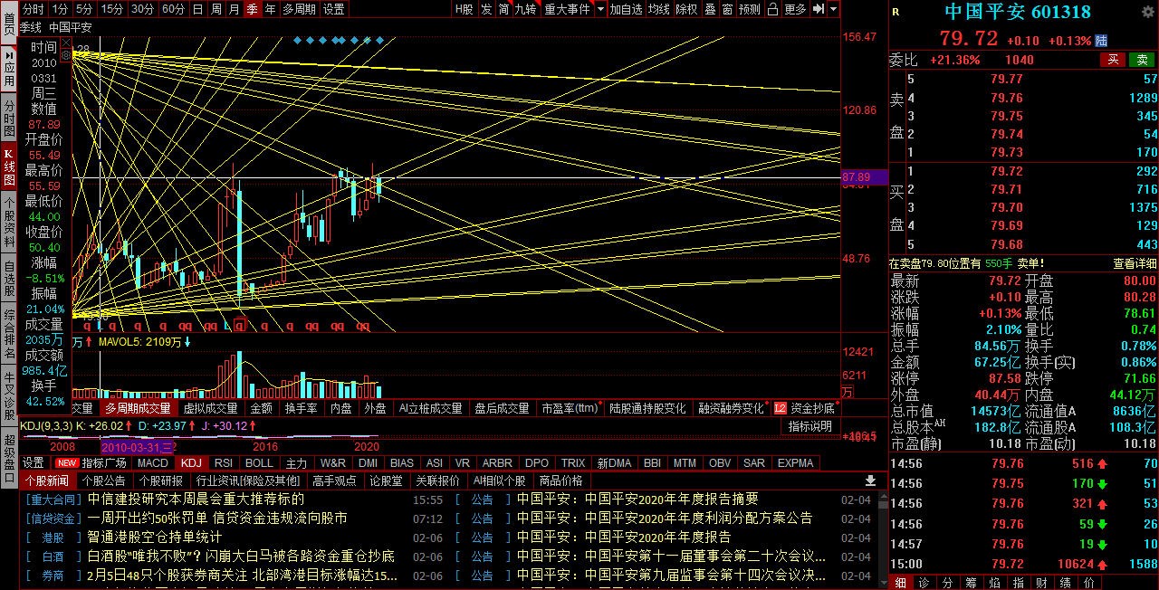Switch to 月 monthly K-line
The height and width of the screenshot is (590, 1159).
(234, 9)
